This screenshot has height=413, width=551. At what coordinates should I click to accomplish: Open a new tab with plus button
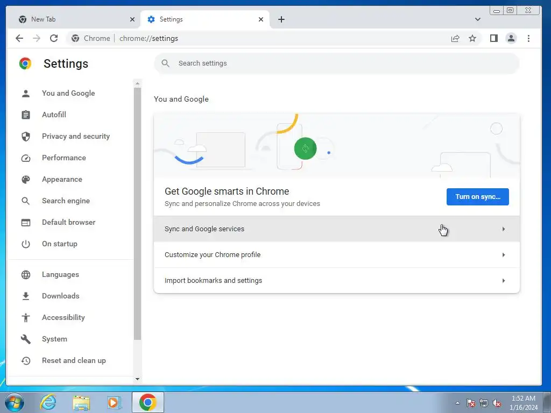281,19
